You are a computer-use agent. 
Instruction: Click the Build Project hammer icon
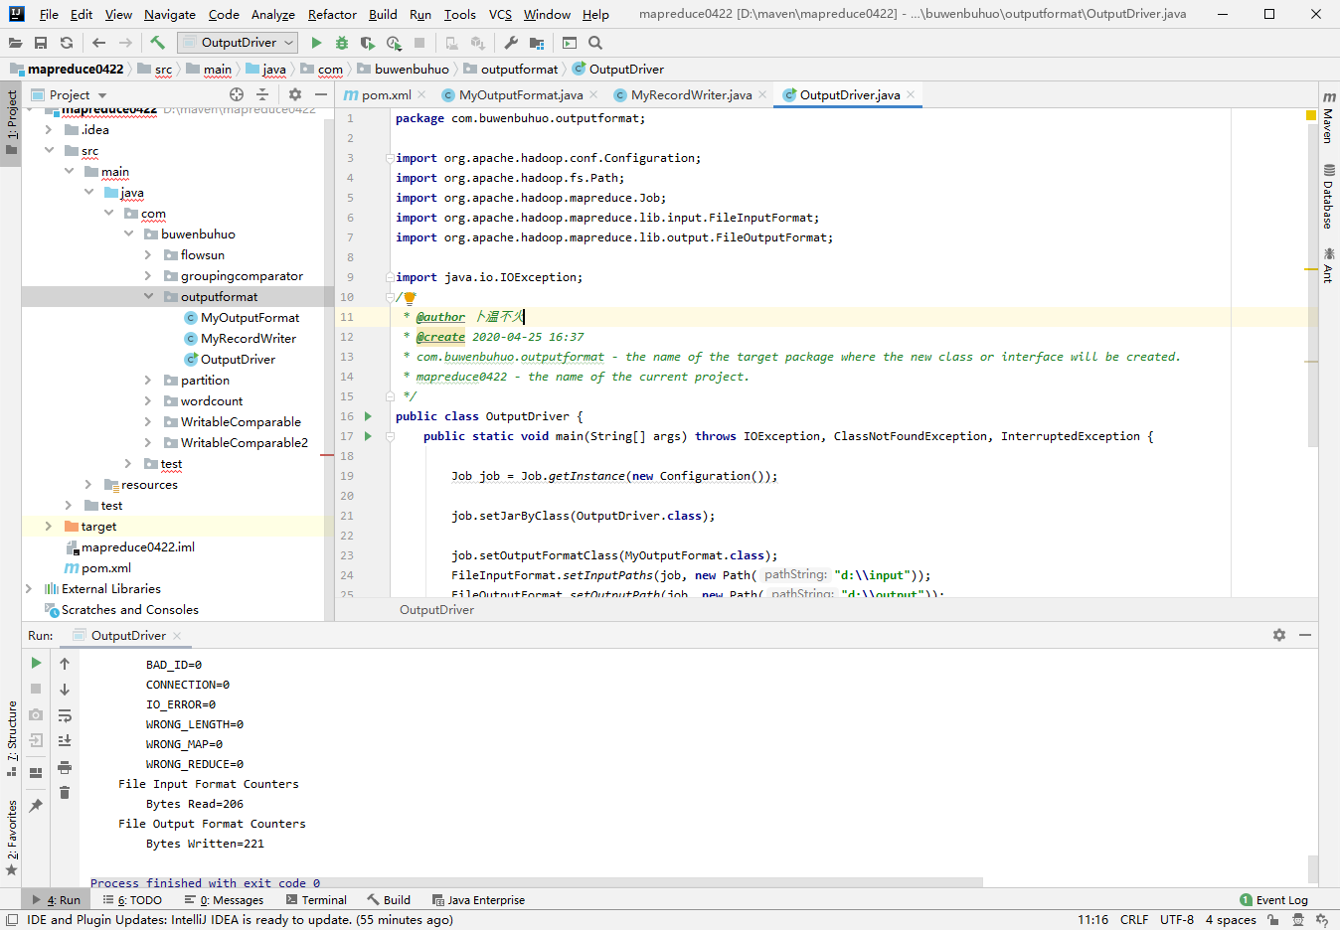tap(157, 43)
